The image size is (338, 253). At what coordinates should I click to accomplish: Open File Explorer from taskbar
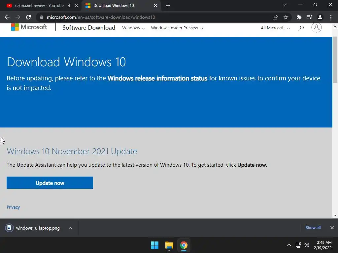pos(169,245)
